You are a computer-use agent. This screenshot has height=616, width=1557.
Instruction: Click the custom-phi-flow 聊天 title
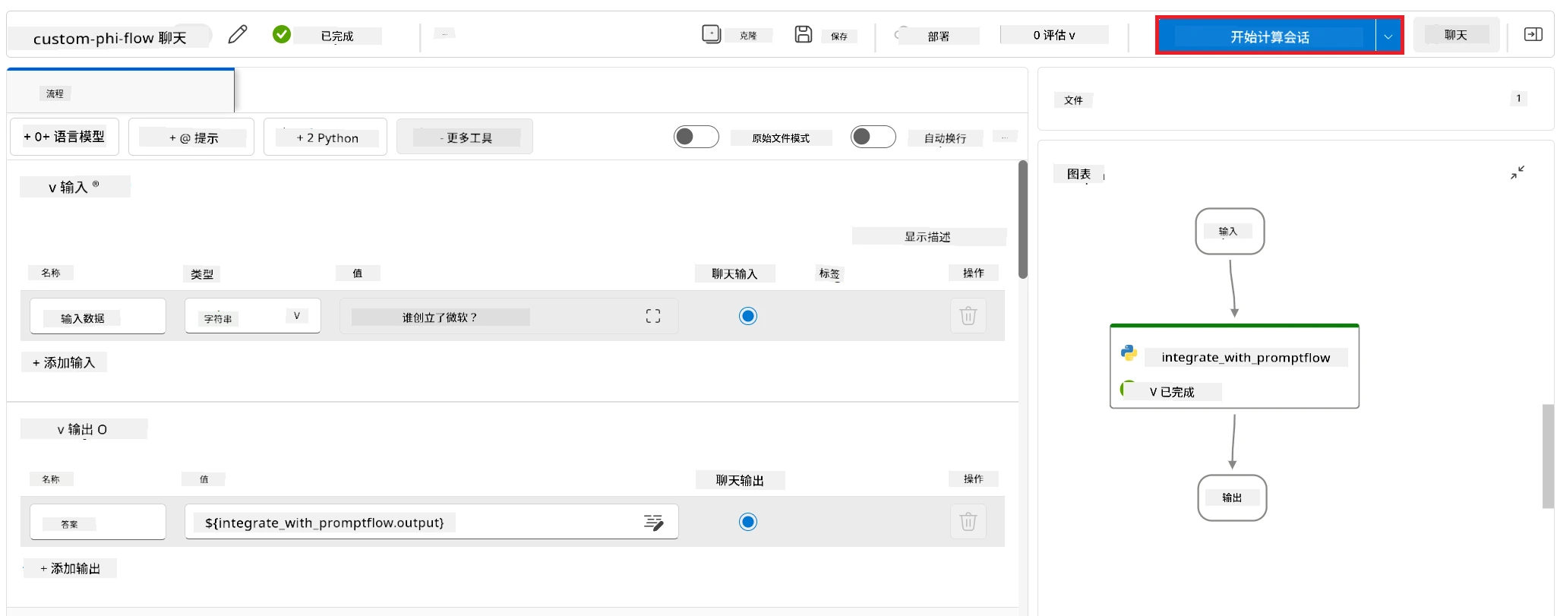point(110,38)
